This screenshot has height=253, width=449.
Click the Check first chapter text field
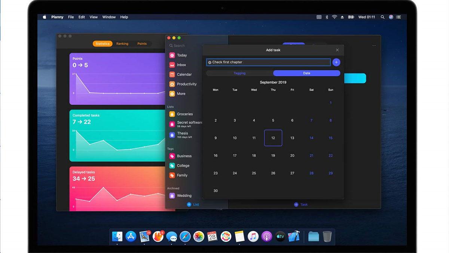(269, 62)
